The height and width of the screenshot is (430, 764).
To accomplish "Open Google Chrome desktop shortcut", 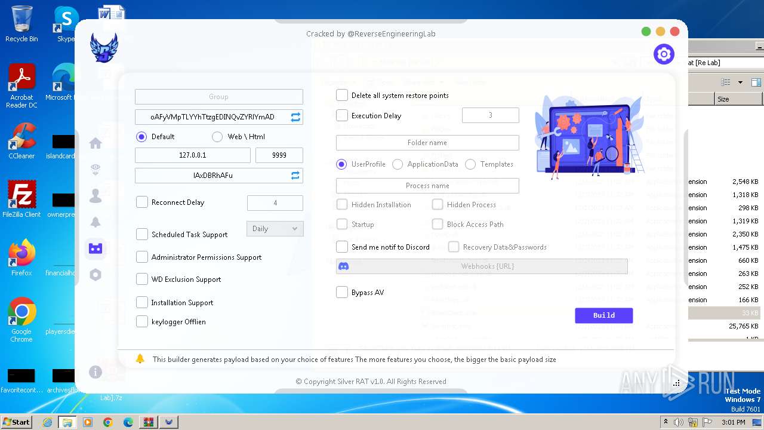I will pos(21,320).
